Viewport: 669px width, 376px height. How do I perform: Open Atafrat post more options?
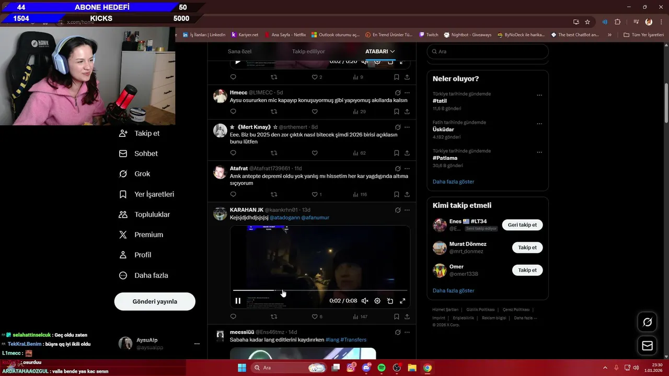[407, 169]
